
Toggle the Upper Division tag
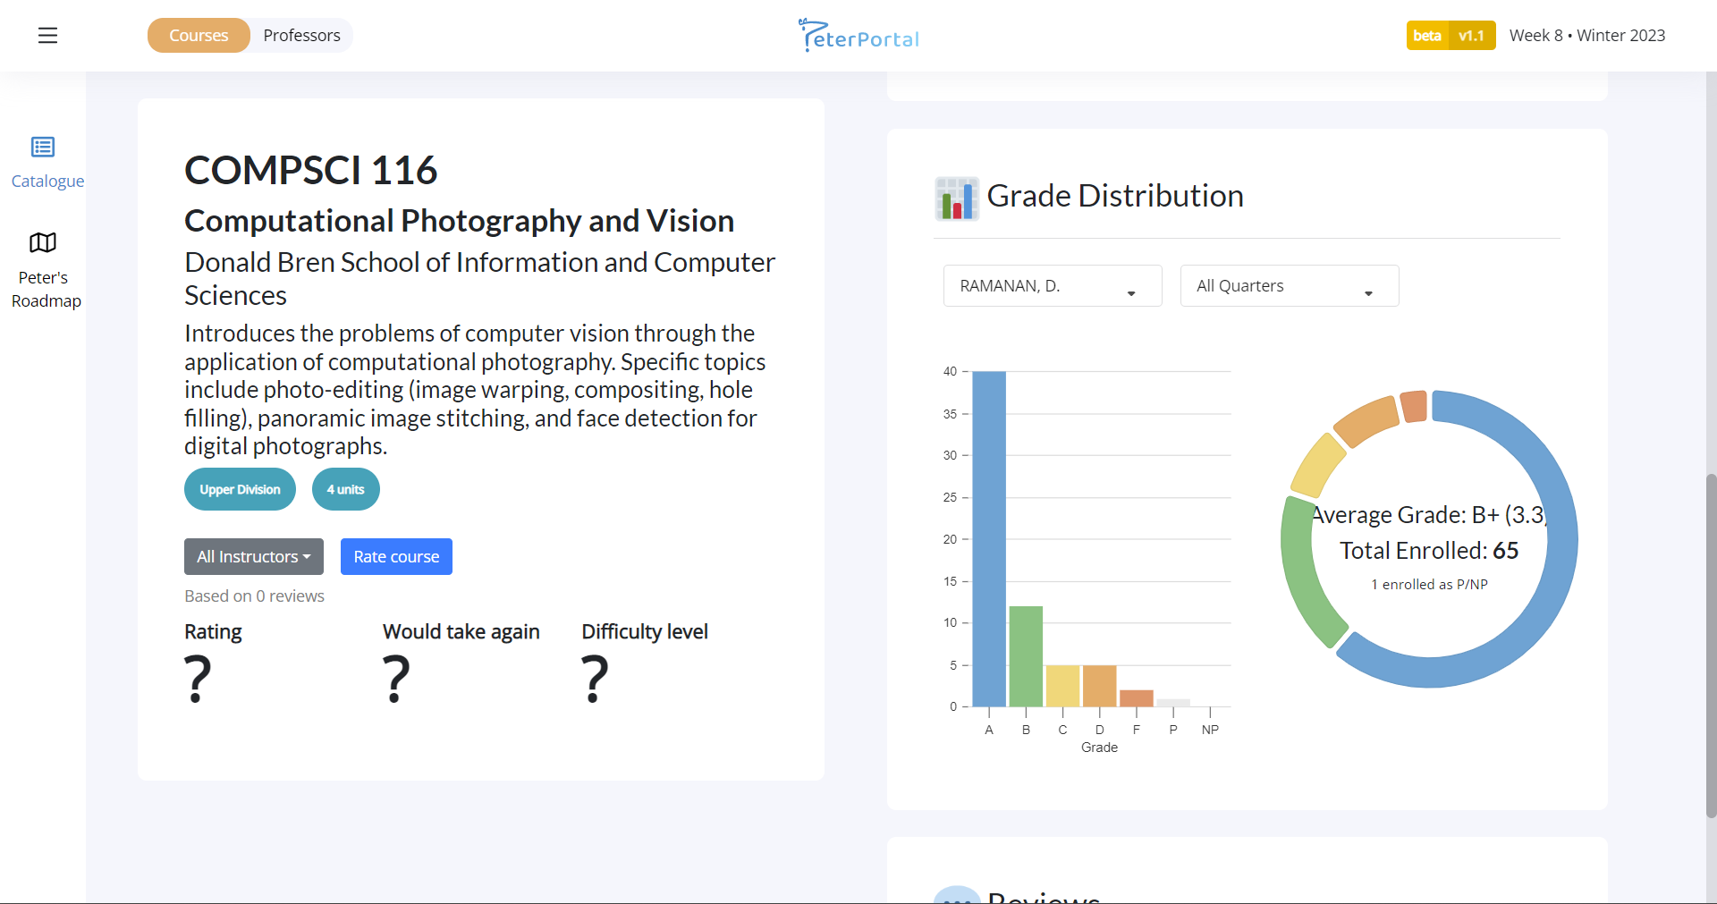[239, 489]
